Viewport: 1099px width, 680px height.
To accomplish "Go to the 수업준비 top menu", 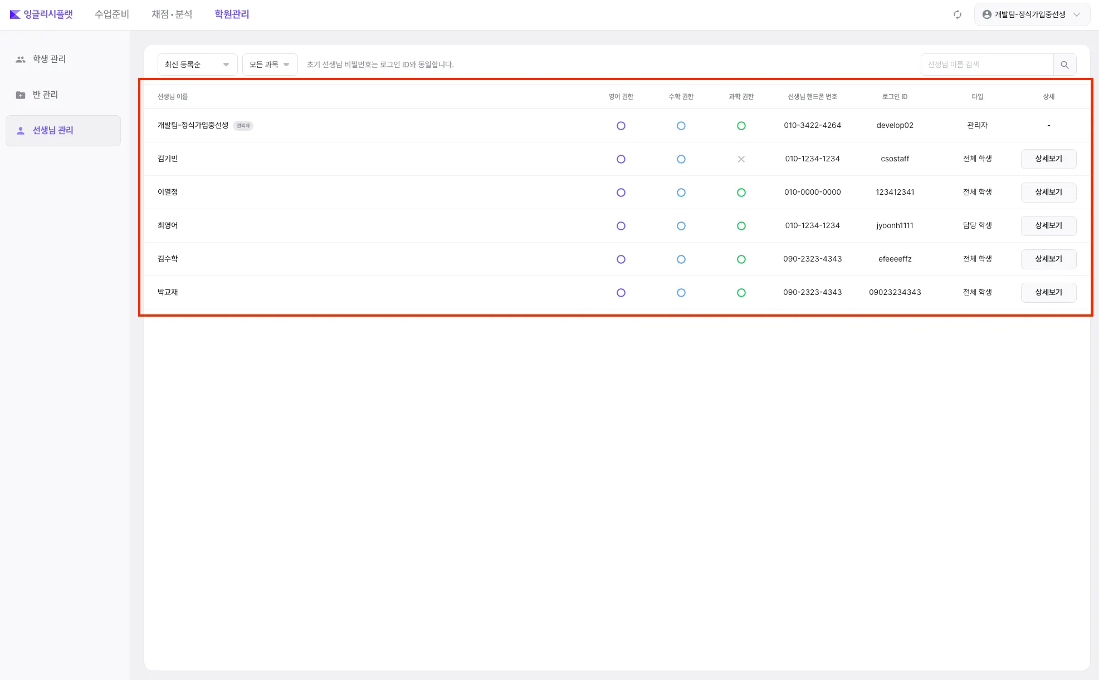I will pyautogui.click(x=111, y=14).
